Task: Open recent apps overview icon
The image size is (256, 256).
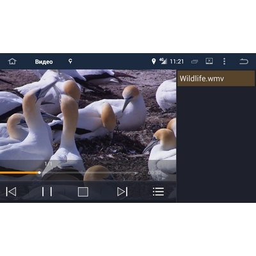Action: 195,61
